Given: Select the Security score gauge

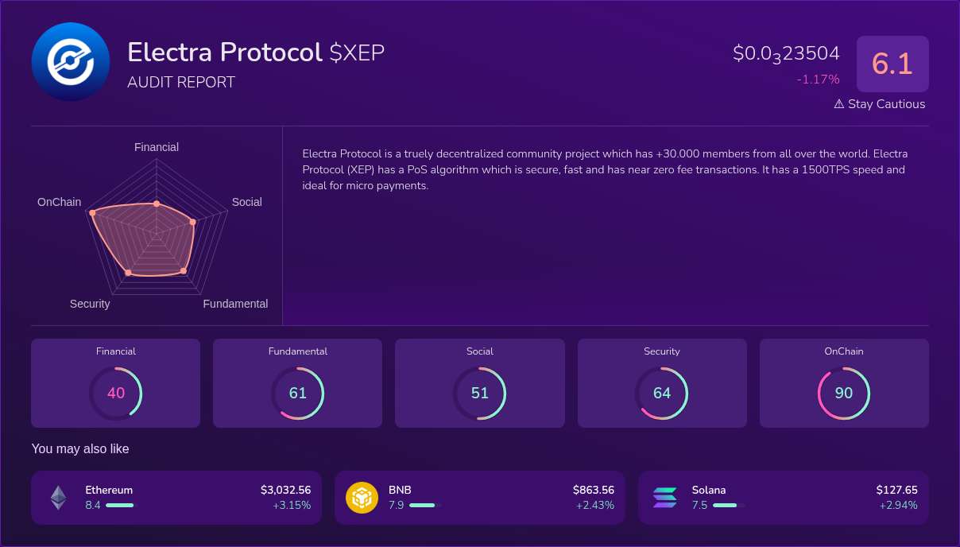Looking at the screenshot, I should (662, 393).
